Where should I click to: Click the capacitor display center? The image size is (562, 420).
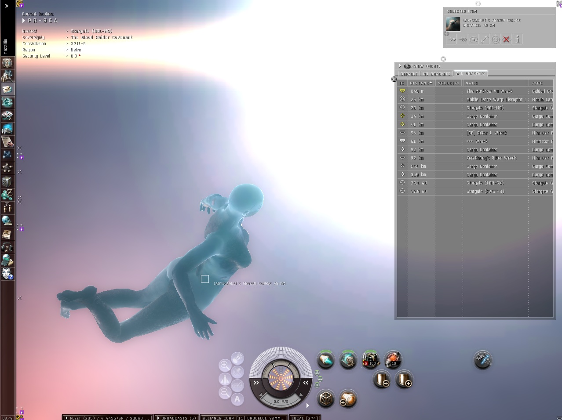point(281,377)
